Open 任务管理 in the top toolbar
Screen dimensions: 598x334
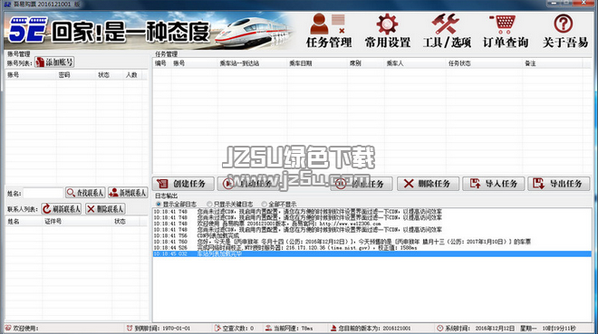[x=329, y=32]
